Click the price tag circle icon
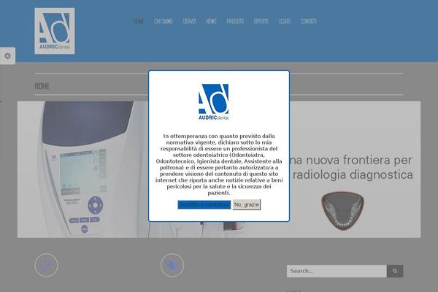The width and height of the screenshot is (438, 292). click(x=172, y=265)
